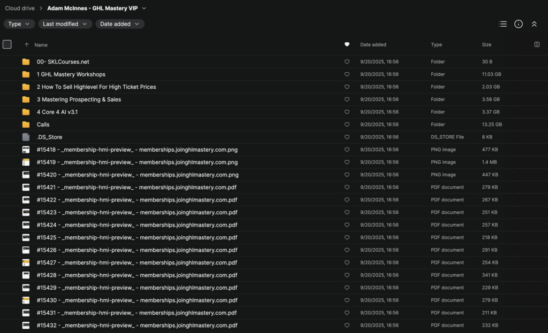This screenshot has height=333, width=548.
Task: Click the #15419 PNG thumbnail icon
Action: click(x=26, y=162)
